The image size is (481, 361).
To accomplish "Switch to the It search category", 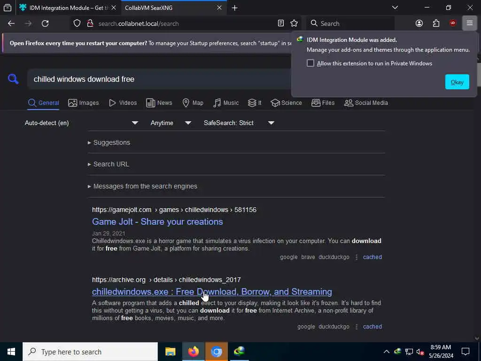I will coord(255,103).
